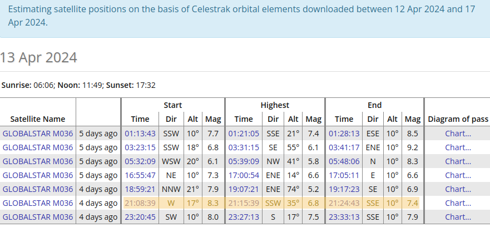Image resolution: width=490 pixels, height=227 pixels.
Task: Click GLOBALSTAR M036 in the first row
Action: tap(38, 134)
